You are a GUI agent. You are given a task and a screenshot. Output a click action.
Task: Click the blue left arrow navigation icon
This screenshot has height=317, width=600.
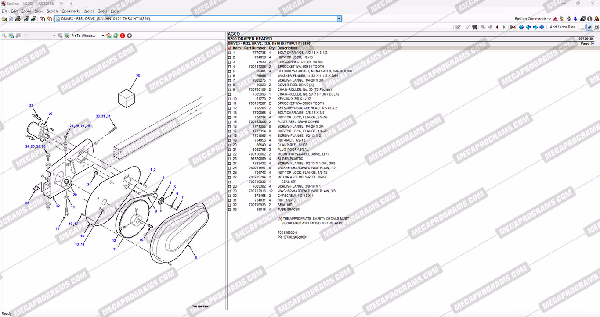point(528,27)
